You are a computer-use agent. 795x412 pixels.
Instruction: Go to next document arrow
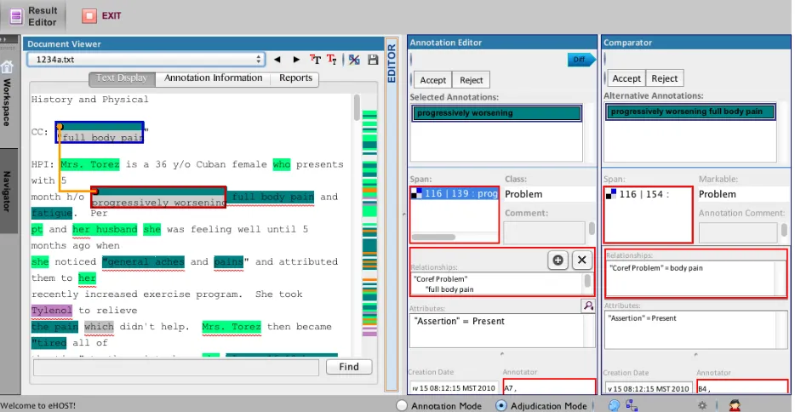pos(296,60)
